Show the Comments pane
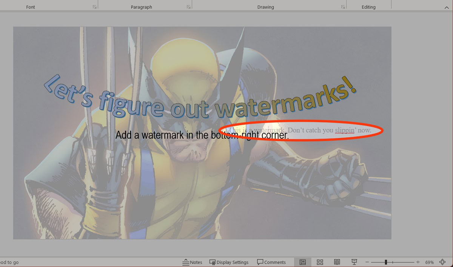 pyautogui.click(x=271, y=262)
